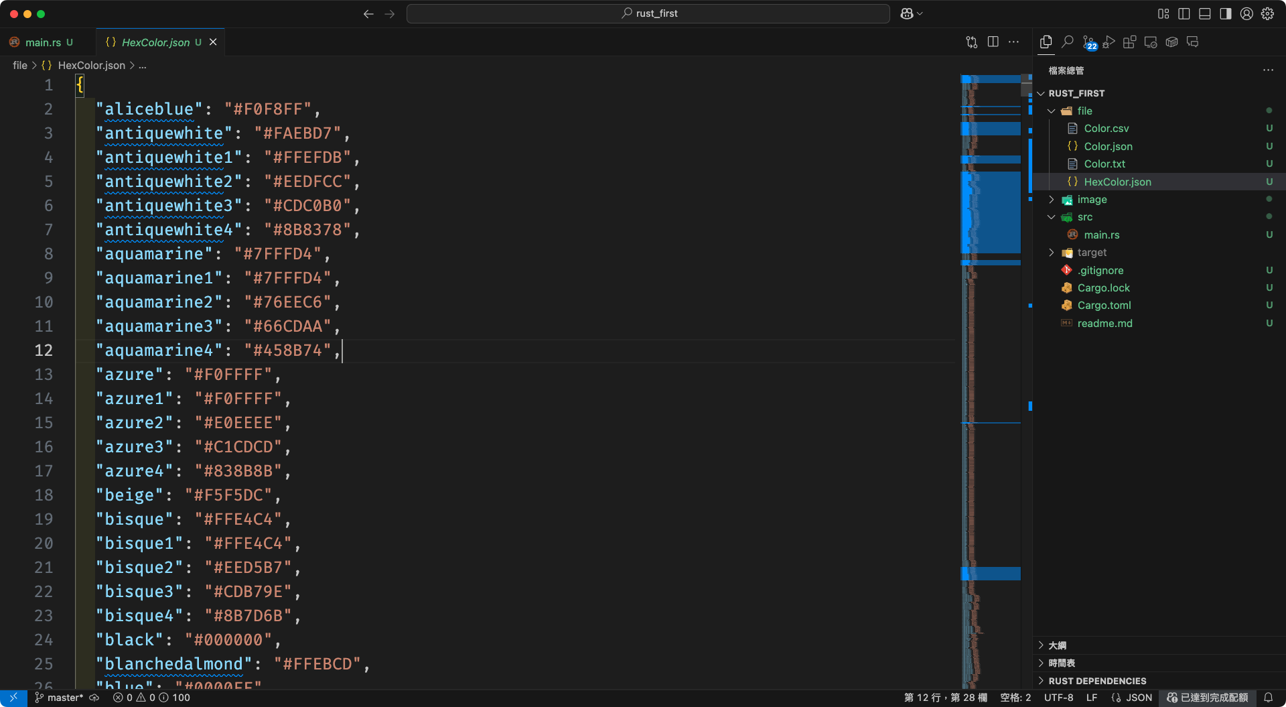This screenshot has width=1286, height=707.
Task: Change the UTF-8 encoding
Action: click(x=1058, y=698)
